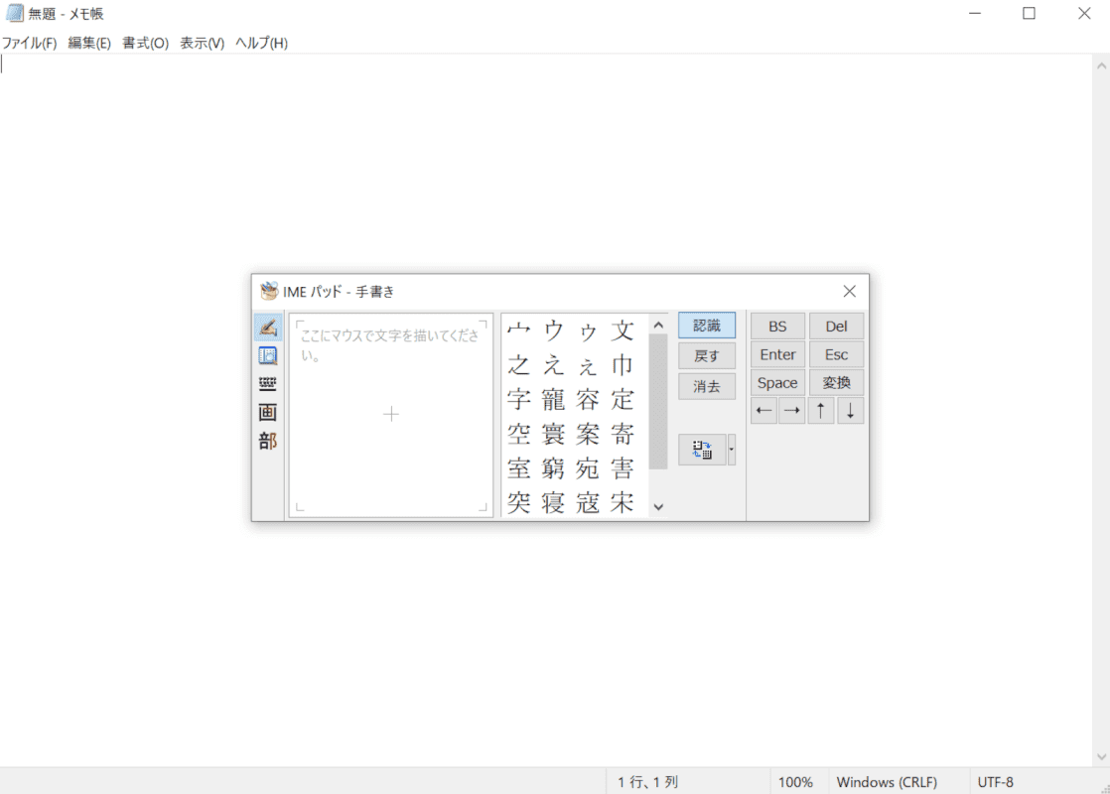The height and width of the screenshot is (794, 1110).
Task: Click the 消去 (clear) button
Action: 707,386
